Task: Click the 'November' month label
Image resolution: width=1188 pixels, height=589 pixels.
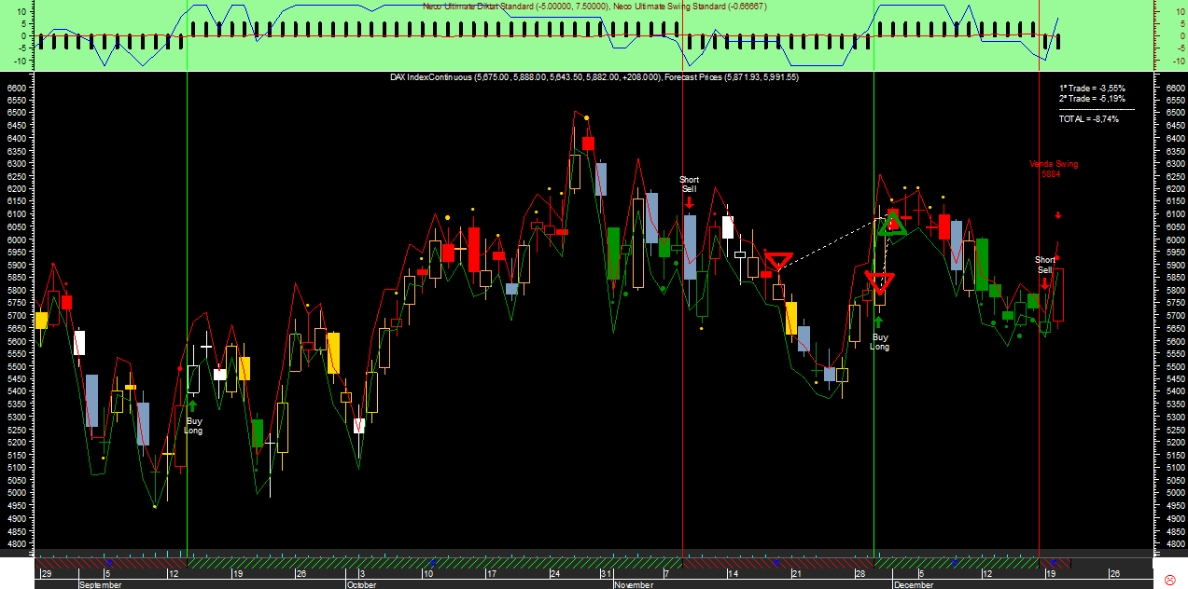Action: (634, 584)
